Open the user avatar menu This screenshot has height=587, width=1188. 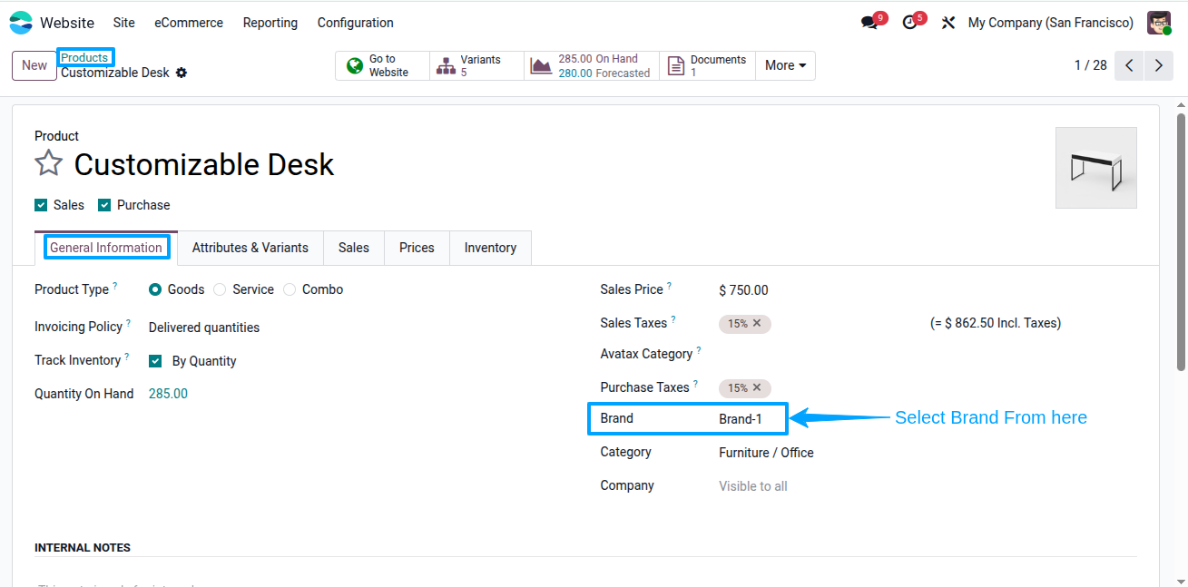pos(1159,23)
